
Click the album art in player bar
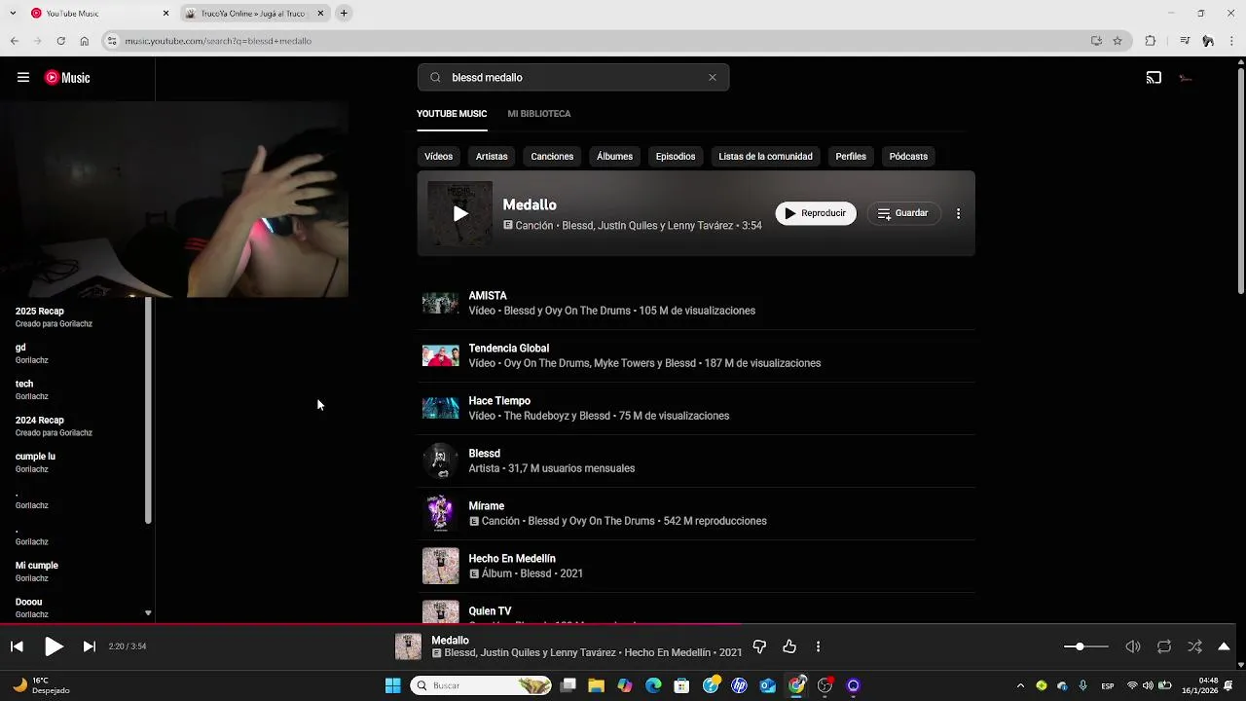(x=408, y=646)
